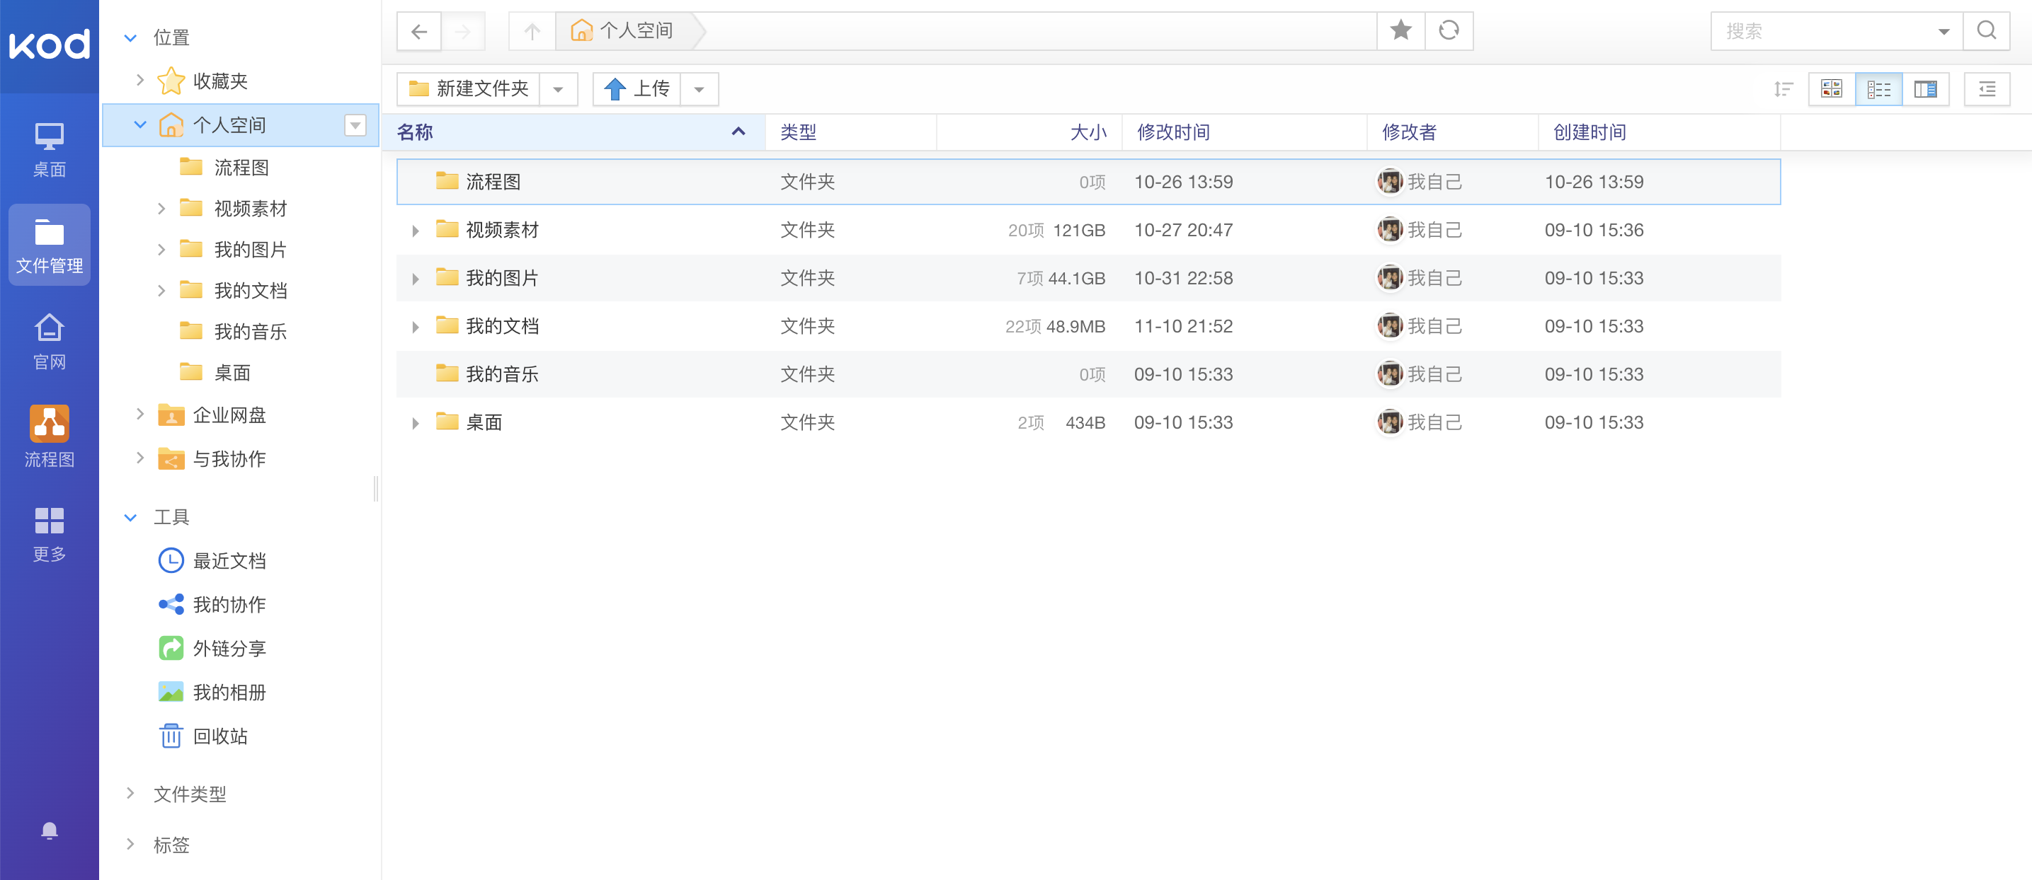Sort by 修改者 column header
Screen dimensions: 2032x880
point(1452,132)
